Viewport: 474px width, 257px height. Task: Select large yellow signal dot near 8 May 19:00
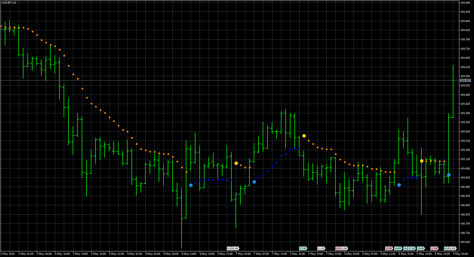click(x=422, y=161)
